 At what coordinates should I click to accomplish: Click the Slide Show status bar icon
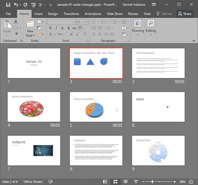(x=136, y=182)
